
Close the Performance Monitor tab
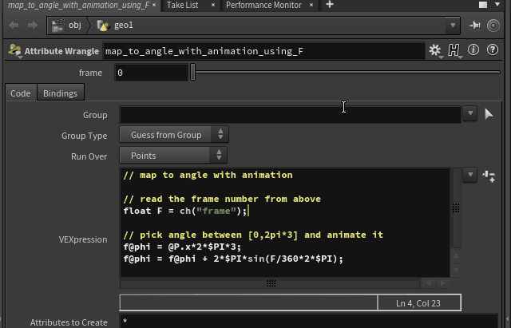311,5
